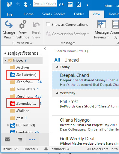
Task: Open the Message Preview dropdown
Action: pyautogui.click(x=102, y=30)
